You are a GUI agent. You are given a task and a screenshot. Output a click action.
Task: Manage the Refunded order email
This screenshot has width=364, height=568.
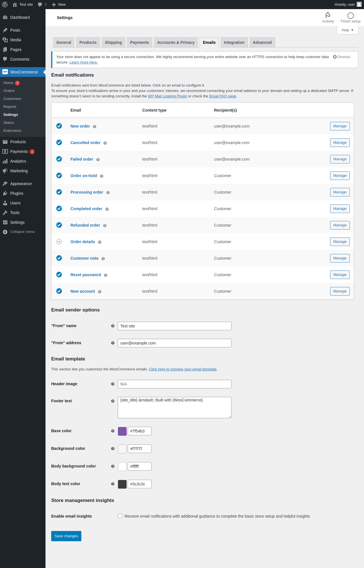click(340, 225)
